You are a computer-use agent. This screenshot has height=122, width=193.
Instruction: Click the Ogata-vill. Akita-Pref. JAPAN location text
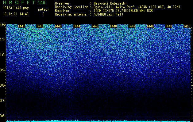click(x=137, y=7)
